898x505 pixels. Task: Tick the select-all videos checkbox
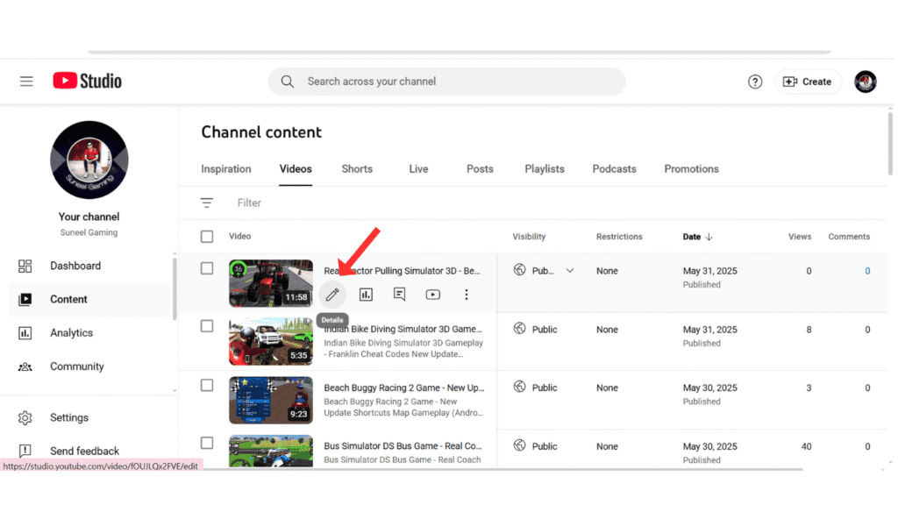(x=207, y=237)
